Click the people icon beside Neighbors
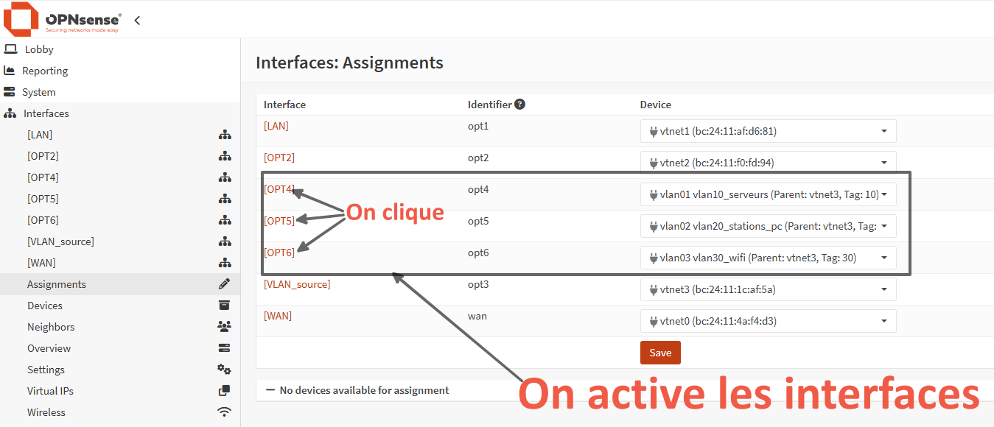This screenshot has height=427, width=994. 224,327
